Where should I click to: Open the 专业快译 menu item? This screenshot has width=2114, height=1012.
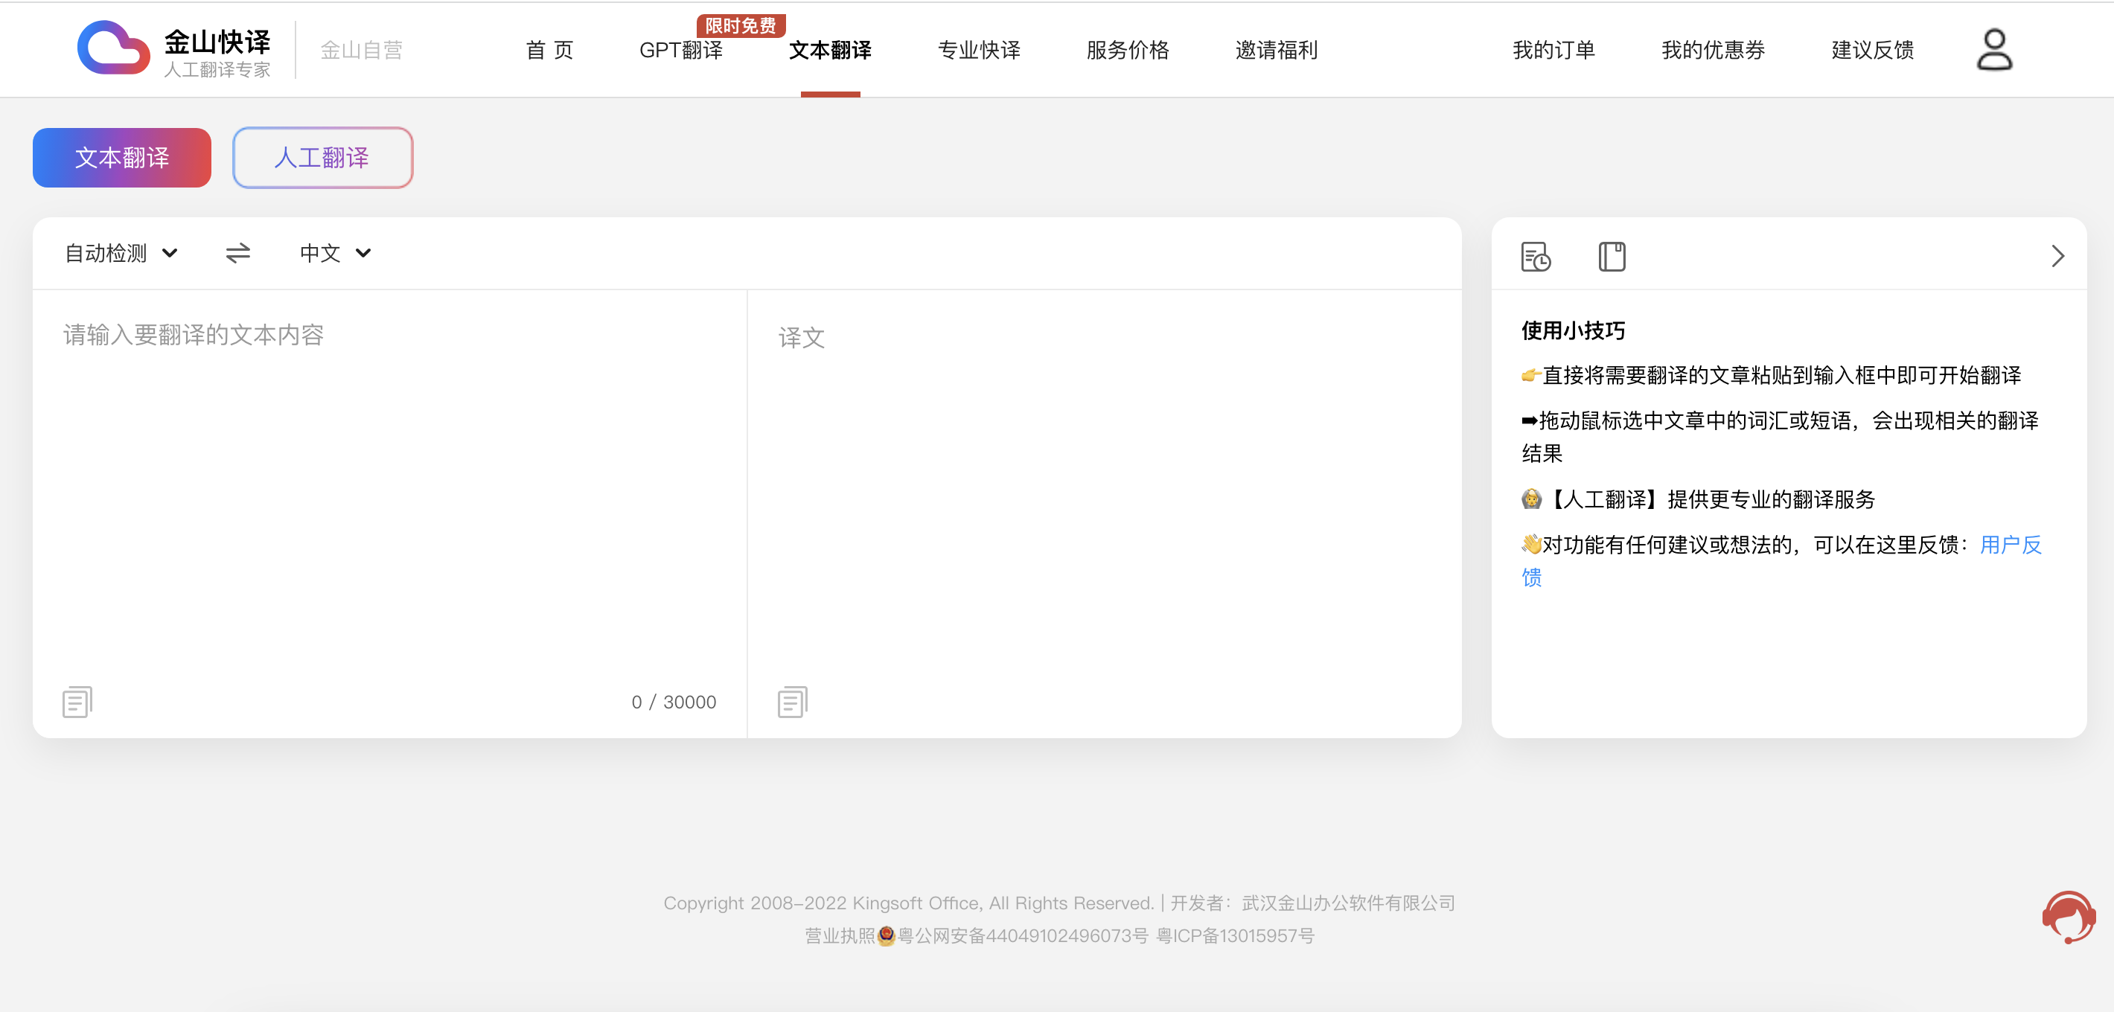(x=979, y=50)
